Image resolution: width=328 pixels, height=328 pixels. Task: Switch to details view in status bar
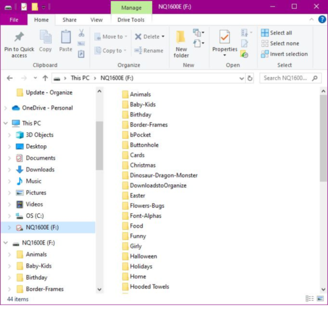click(310, 299)
